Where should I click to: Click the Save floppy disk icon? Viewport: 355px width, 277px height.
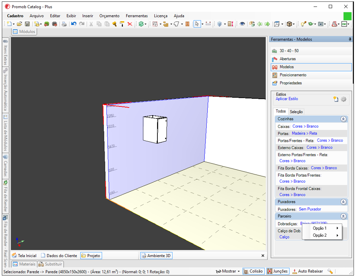[27, 24]
